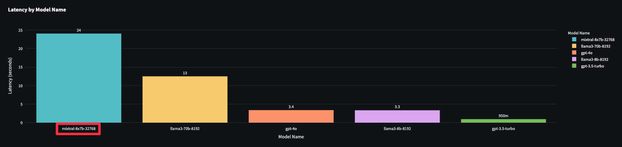Screen dimensions: 622x147
Task: Click the yellow llama3-70b-8192 legend swatch
Action: coord(574,46)
